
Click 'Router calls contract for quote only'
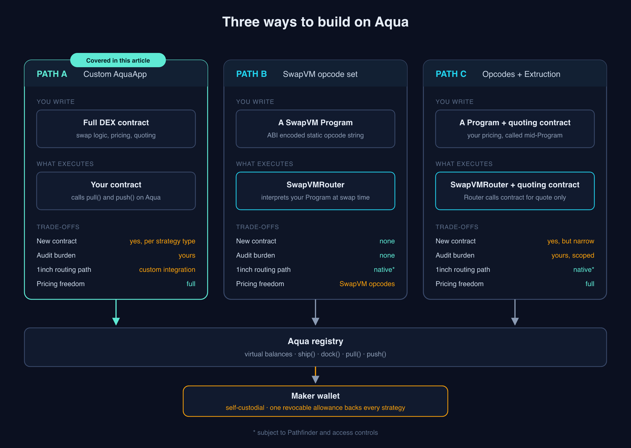[515, 197]
